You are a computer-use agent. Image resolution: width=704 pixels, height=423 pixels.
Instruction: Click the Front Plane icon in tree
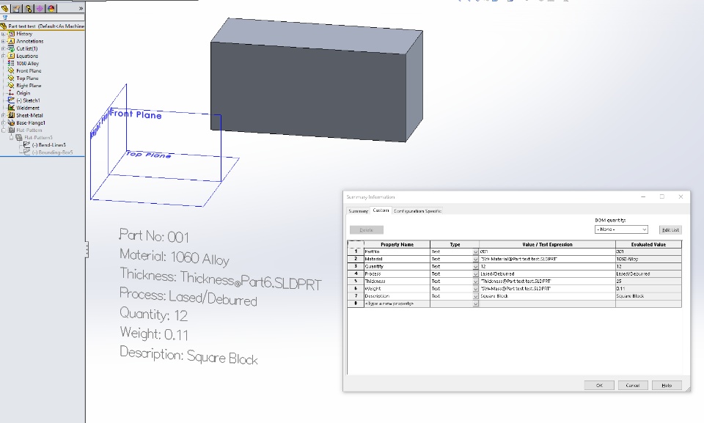coord(11,70)
